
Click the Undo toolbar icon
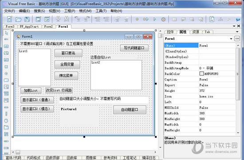pos(77,19)
